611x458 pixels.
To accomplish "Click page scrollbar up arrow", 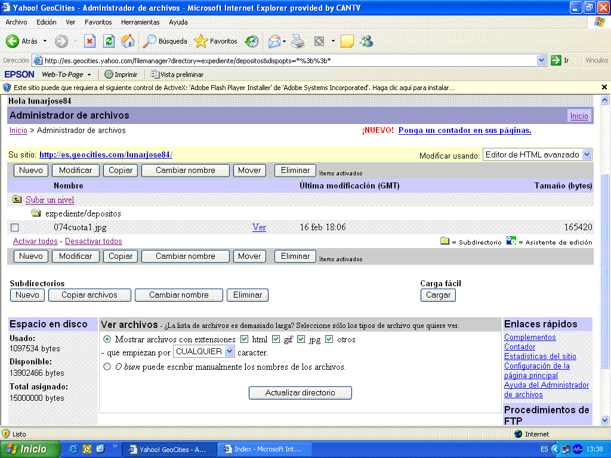I will click(604, 100).
